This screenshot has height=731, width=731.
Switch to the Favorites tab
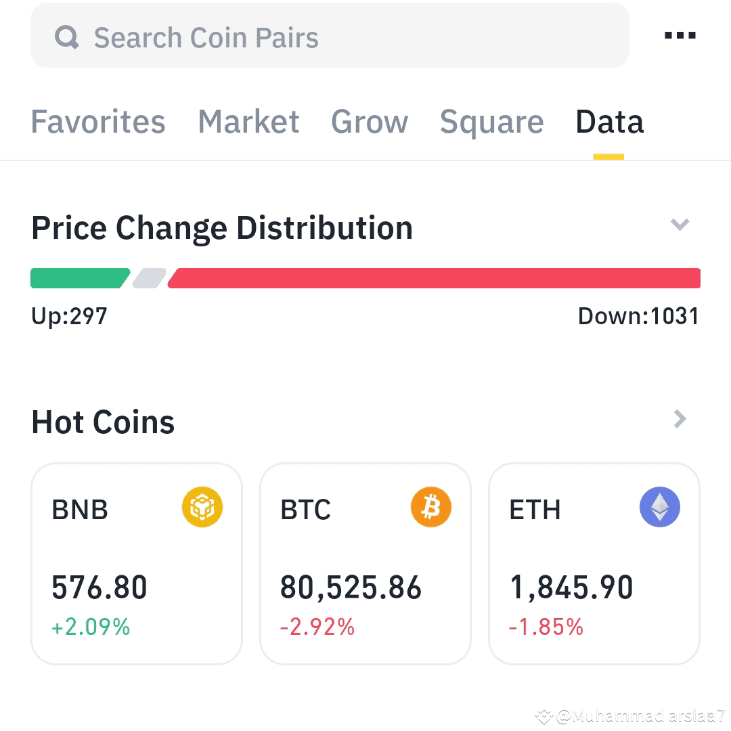pos(98,122)
